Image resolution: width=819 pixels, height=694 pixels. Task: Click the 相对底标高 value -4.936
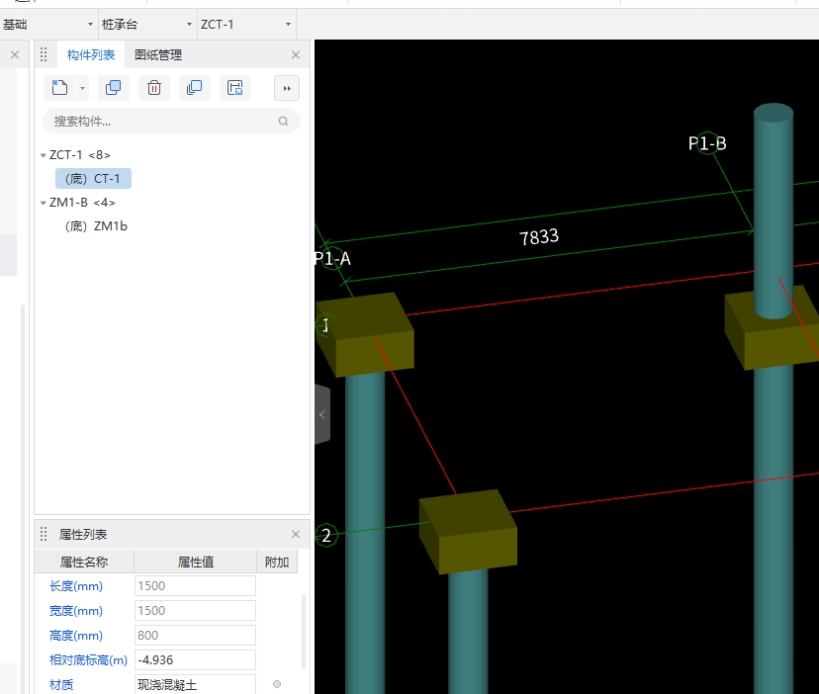point(195,660)
